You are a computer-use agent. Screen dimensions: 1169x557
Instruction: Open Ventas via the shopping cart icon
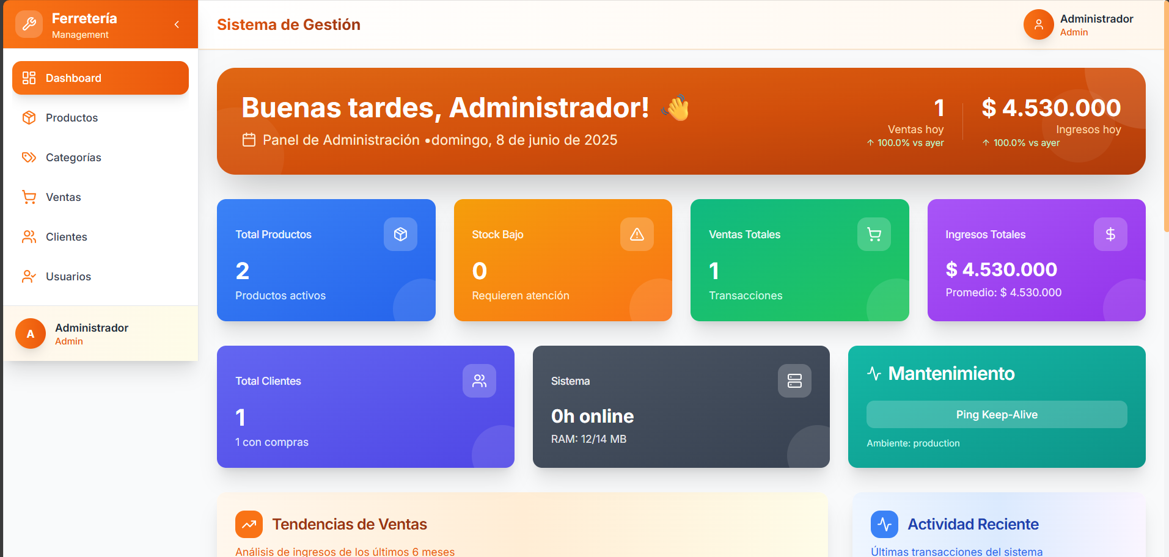click(29, 197)
